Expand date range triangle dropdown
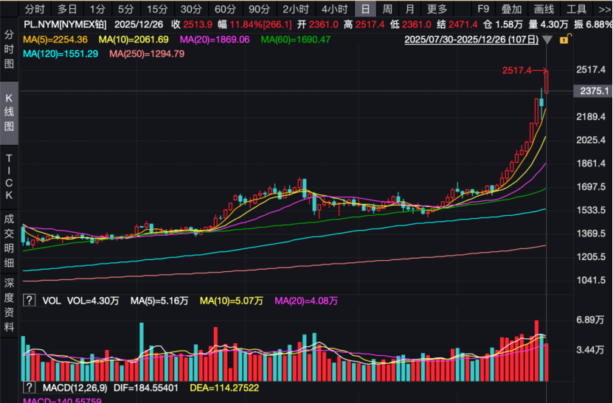613x403 pixels. click(547, 40)
